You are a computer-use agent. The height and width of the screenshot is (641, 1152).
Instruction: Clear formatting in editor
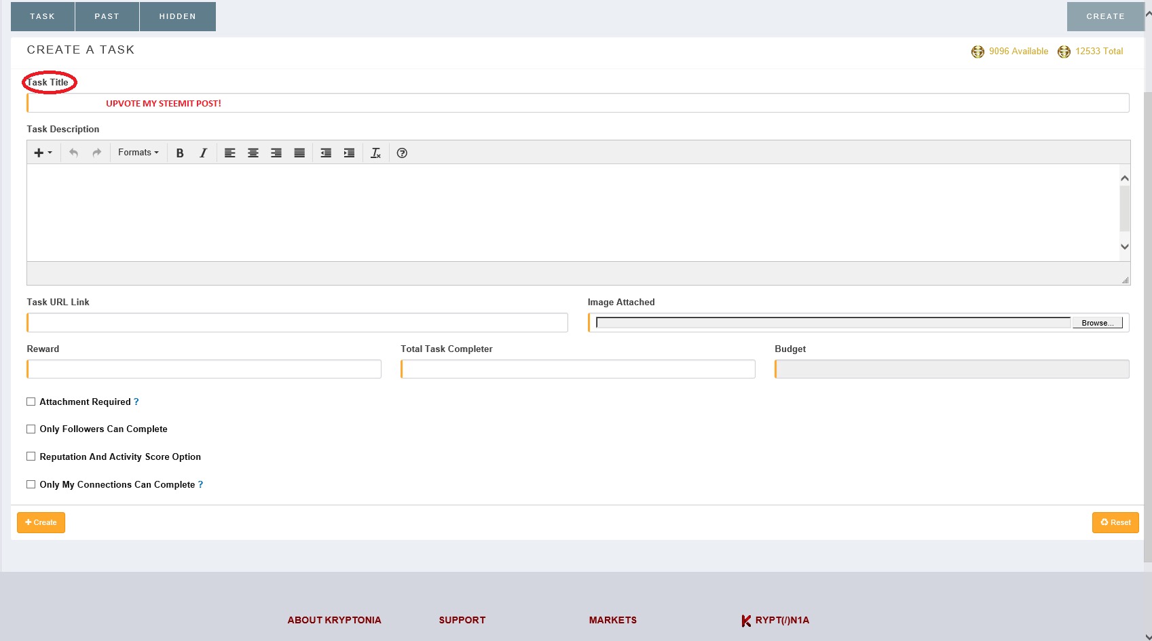coord(375,153)
